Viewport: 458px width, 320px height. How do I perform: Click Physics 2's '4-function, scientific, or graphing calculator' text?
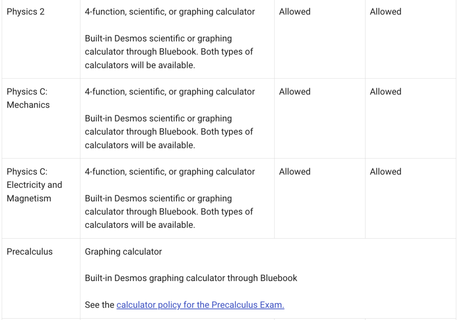(x=170, y=12)
